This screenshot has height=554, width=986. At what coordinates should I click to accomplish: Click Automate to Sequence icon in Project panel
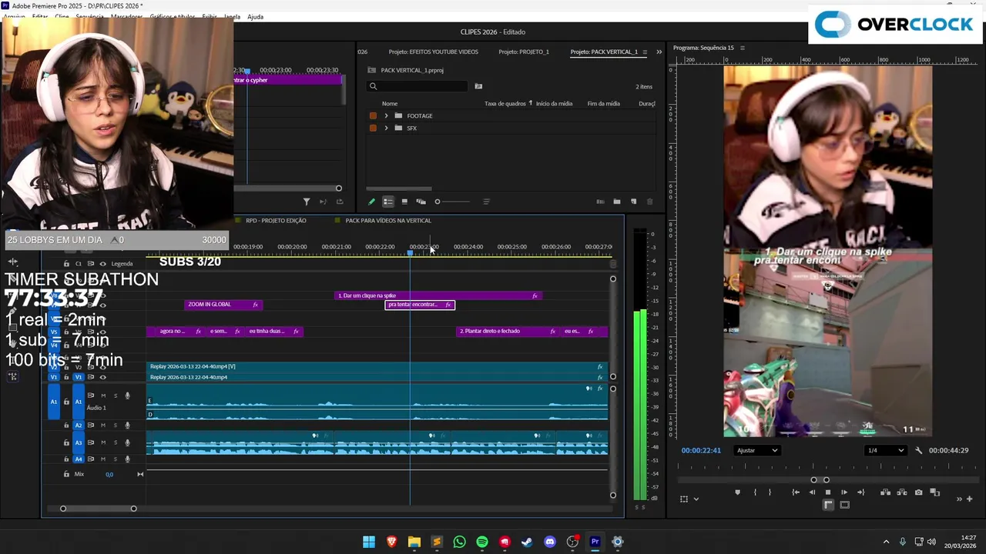click(600, 202)
